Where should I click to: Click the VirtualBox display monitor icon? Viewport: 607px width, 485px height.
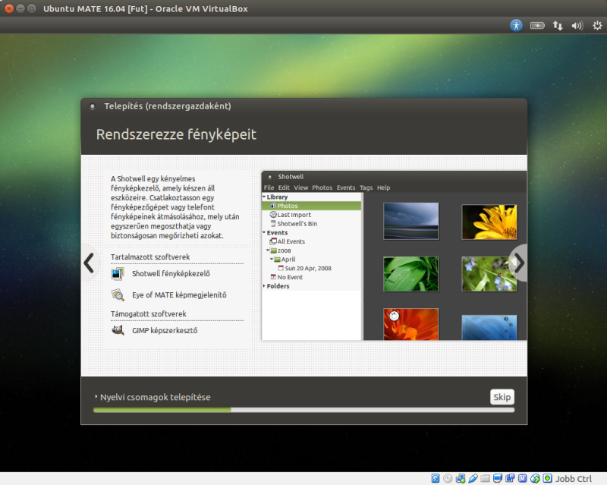pos(498,478)
